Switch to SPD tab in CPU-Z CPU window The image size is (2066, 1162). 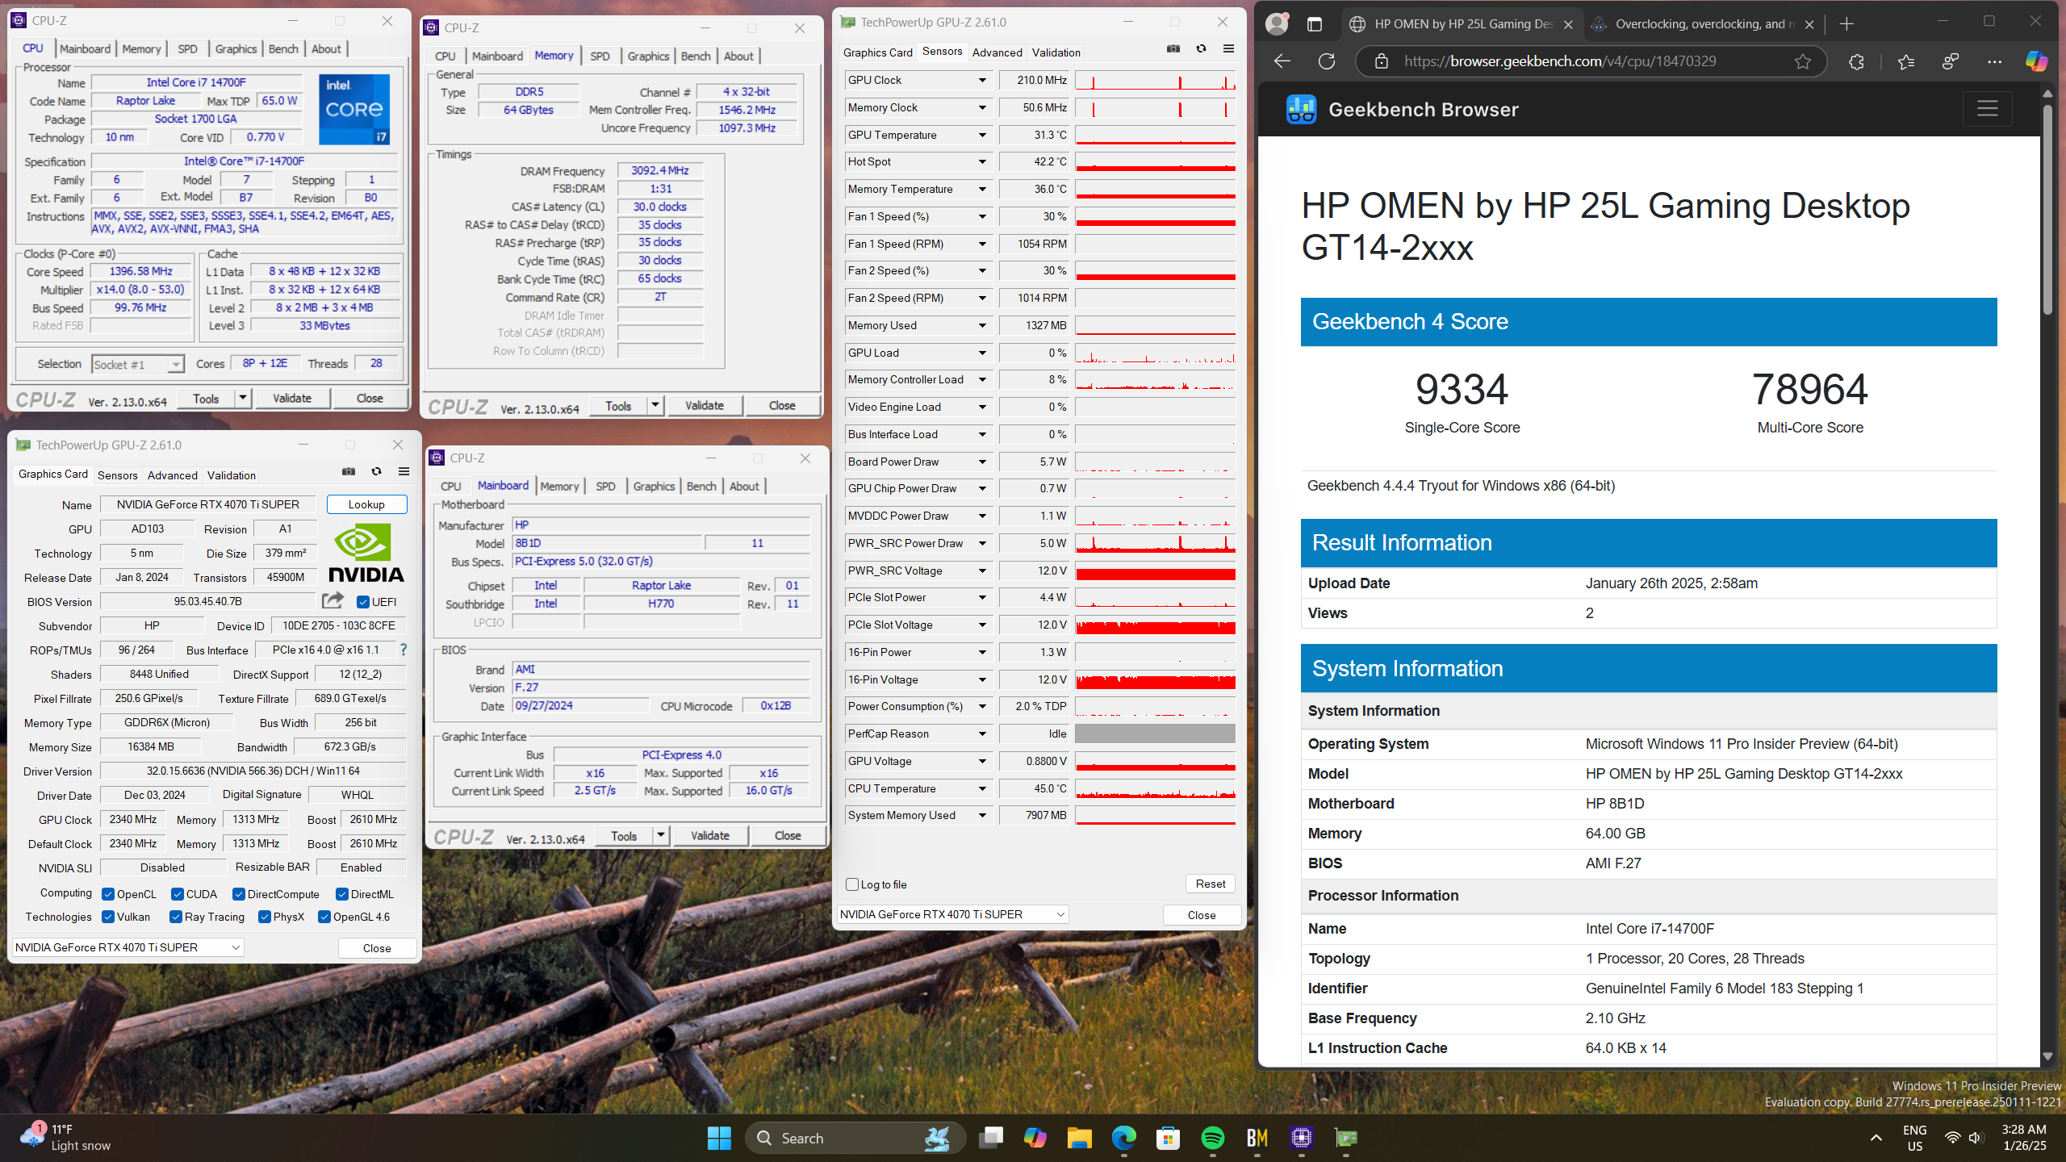click(x=187, y=49)
